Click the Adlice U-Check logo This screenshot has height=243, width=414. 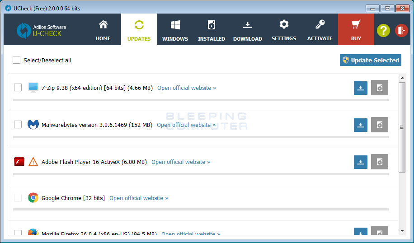click(42, 30)
